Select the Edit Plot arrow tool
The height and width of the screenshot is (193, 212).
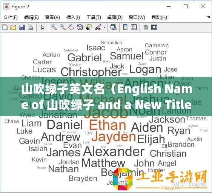pos(43,27)
